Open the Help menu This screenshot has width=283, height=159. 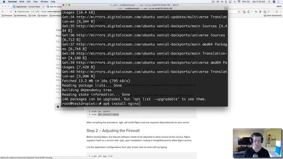click(53, 2)
